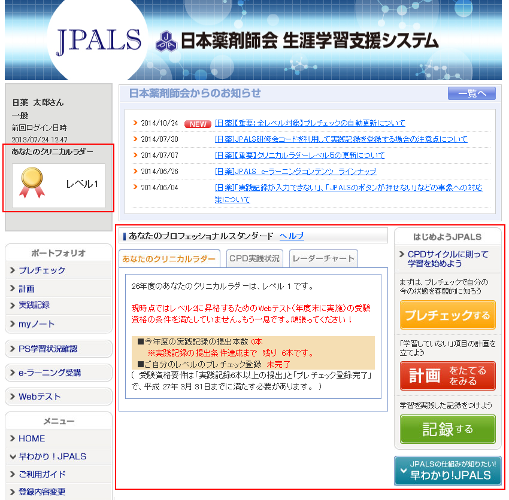Open PS学習状況確認 page
Screen dimensions: 509x500
(59, 349)
